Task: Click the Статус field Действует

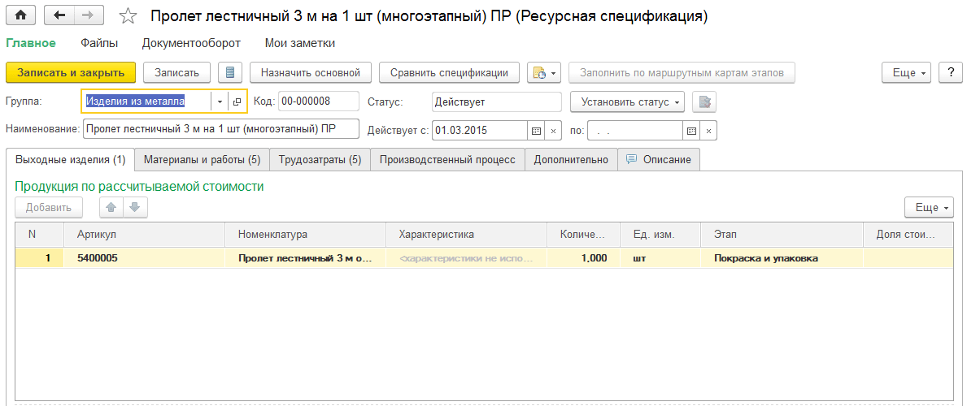Action: tap(496, 101)
